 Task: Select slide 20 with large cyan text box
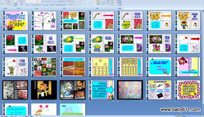point(159,67)
